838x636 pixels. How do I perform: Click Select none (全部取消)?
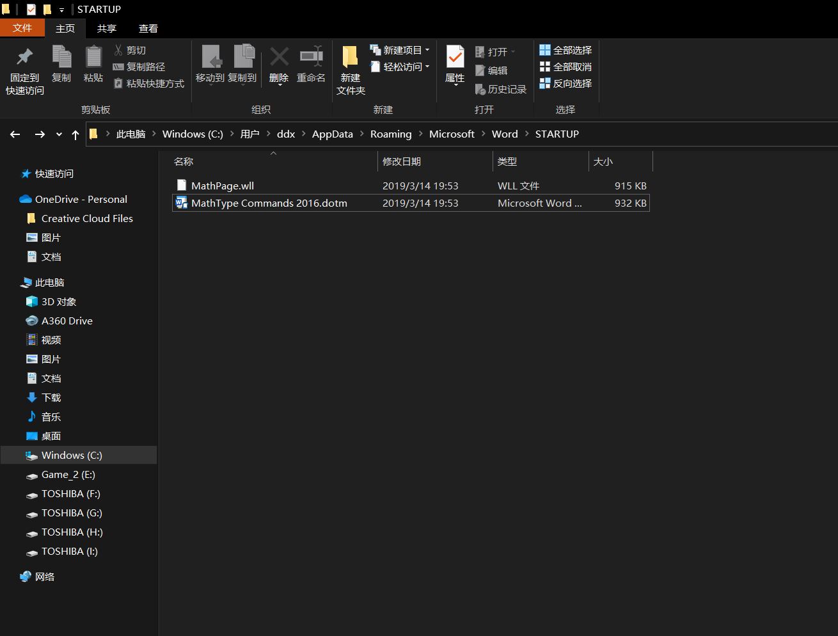pyautogui.click(x=565, y=67)
